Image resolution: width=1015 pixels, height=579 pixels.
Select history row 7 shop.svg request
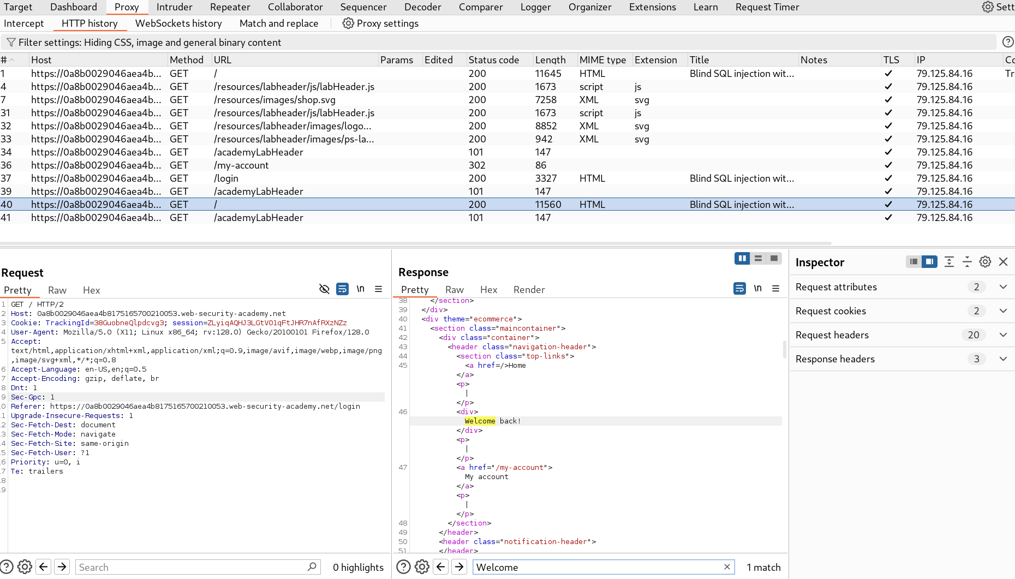click(507, 100)
